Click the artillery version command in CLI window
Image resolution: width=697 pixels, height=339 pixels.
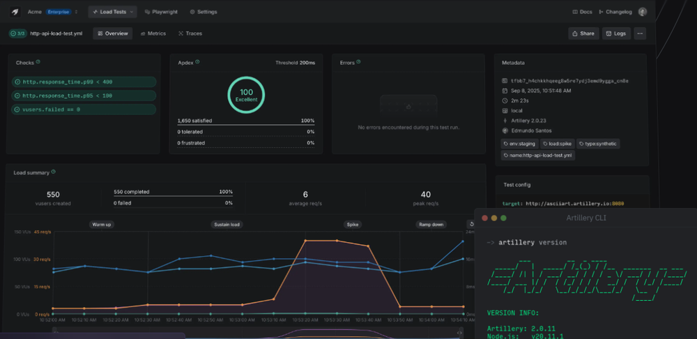[533, 243]
